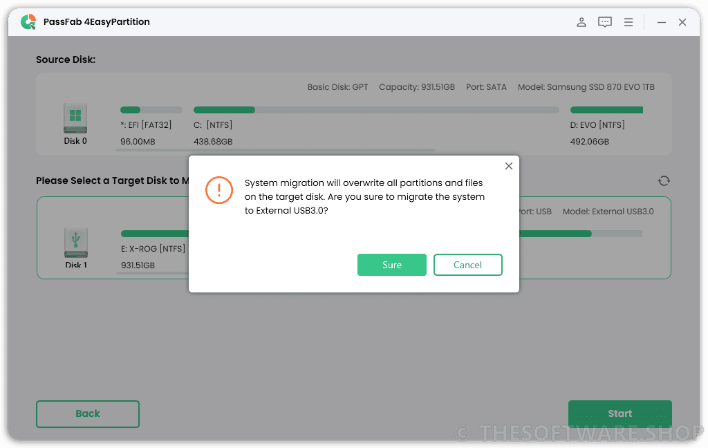
Task: Close the PassFab 4EasyPartition window
Action: point(682,22)
